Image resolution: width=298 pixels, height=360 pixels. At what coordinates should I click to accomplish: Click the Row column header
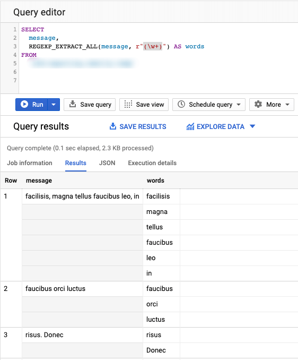click(x=11, y=181)
